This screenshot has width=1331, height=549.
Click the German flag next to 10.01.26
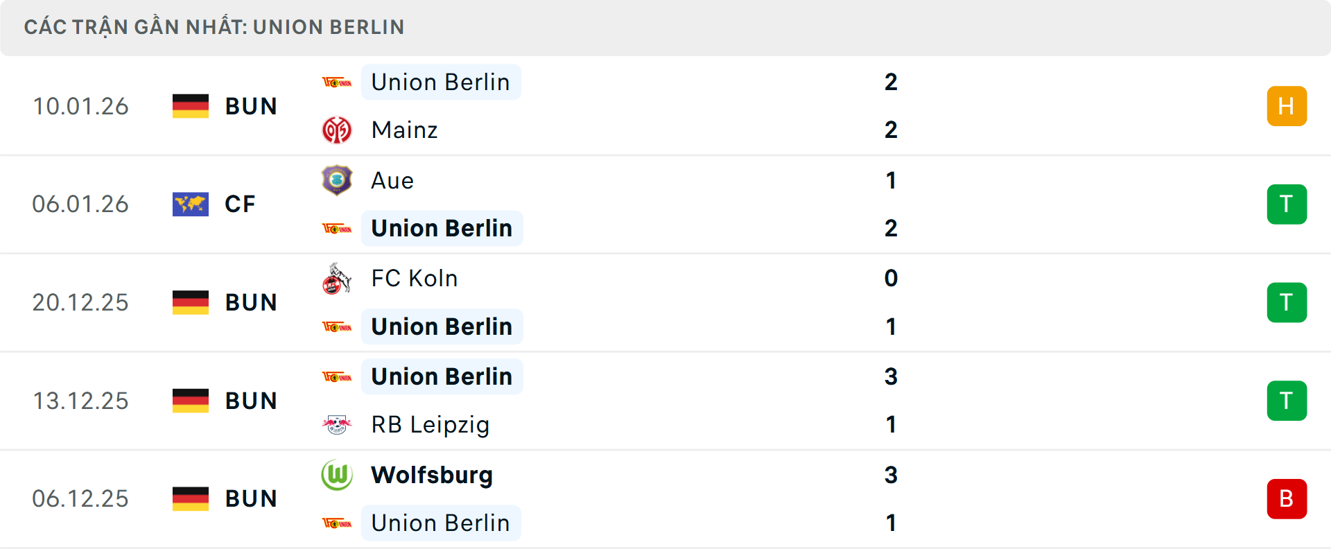191,106
